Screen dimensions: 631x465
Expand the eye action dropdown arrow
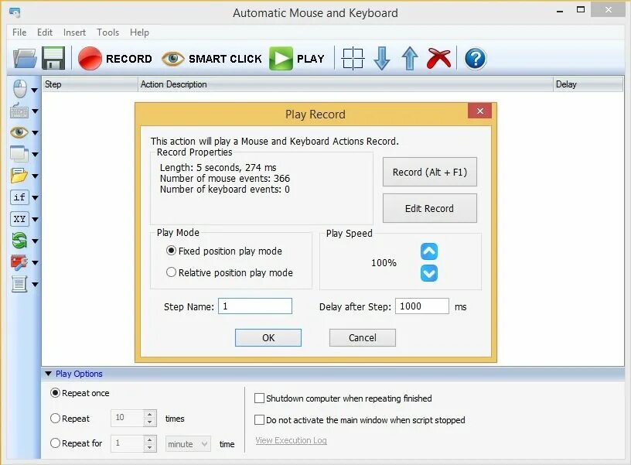[35, 132]
